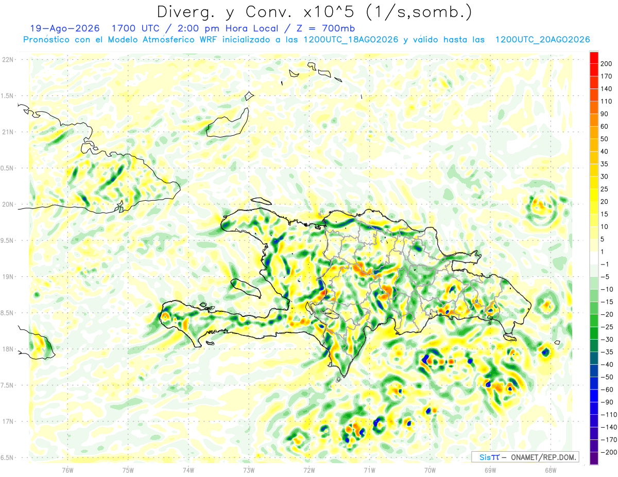Click the 'SisTT - ONAMET/REP.DOM.' credit box
The height and width of the screenshot is (477, 618).
tap(525, 457)
